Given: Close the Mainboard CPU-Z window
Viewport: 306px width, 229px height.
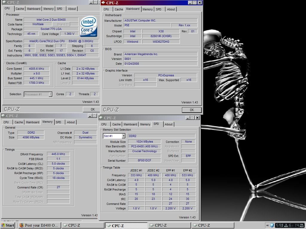Looking at the screenshot, I should [x=200, y=3].
